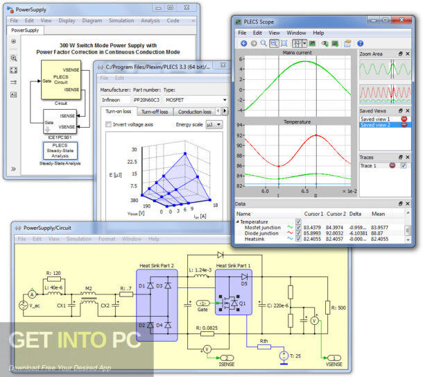Click the hold trace icon in Scope toolbar
The image size is (423, 377).
point(335,44)
